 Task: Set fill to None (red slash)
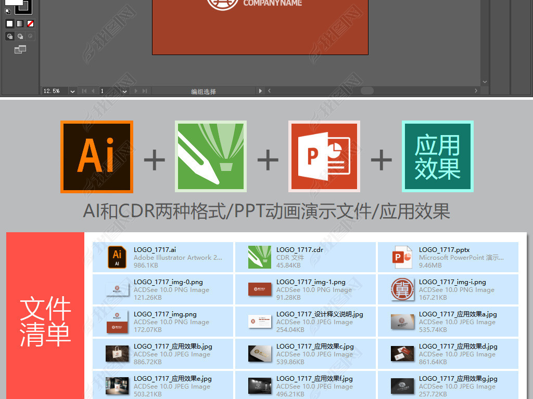[30, 23]
